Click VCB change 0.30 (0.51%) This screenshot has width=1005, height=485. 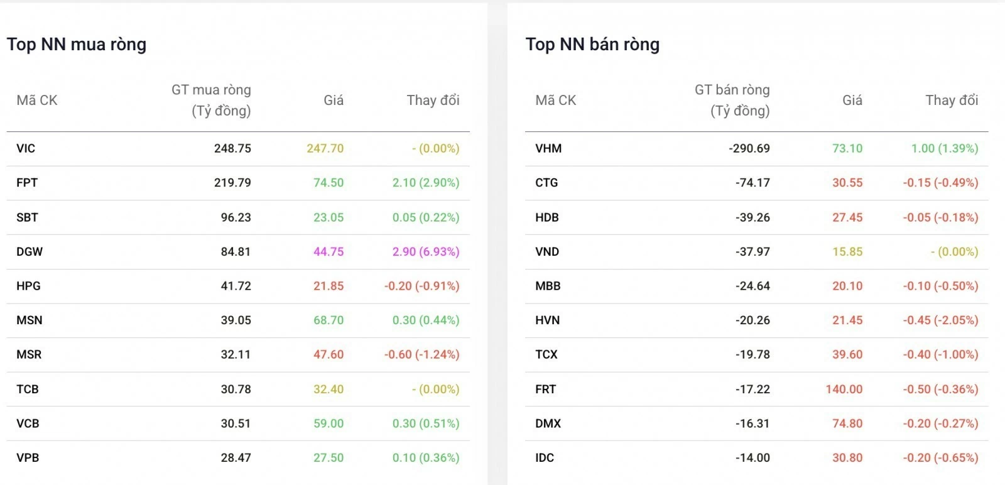(x=426, y=423)
